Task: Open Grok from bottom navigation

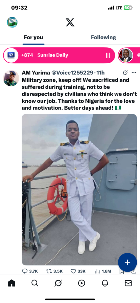Action: [x=58, y=283]
